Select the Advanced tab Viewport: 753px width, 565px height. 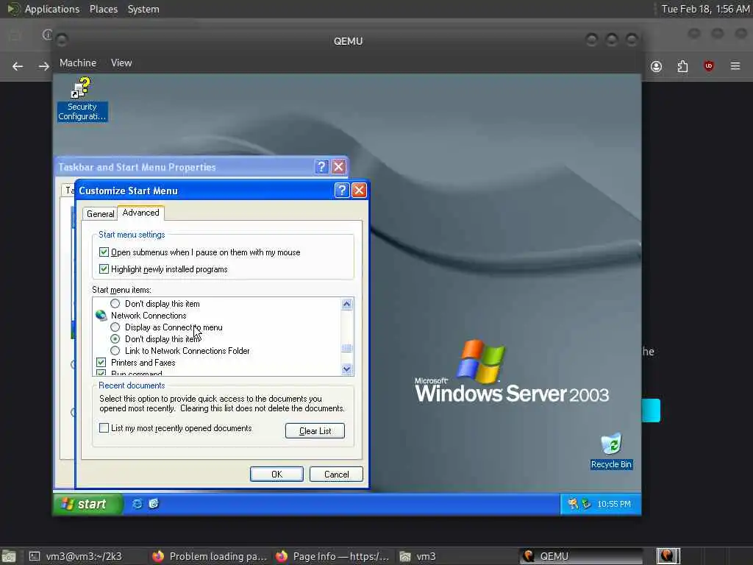pos(140,213)
